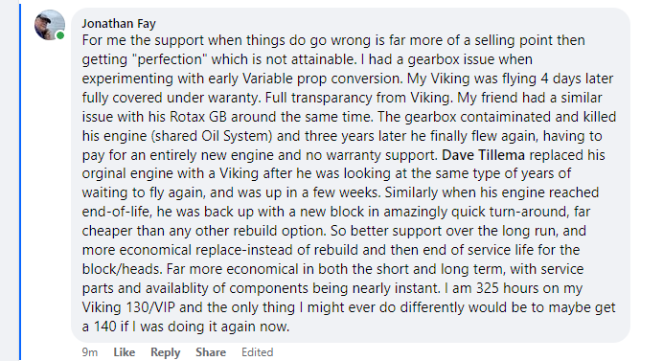Click the text "a 140" in the last line

pyautogui.click(x=99, y=327)
